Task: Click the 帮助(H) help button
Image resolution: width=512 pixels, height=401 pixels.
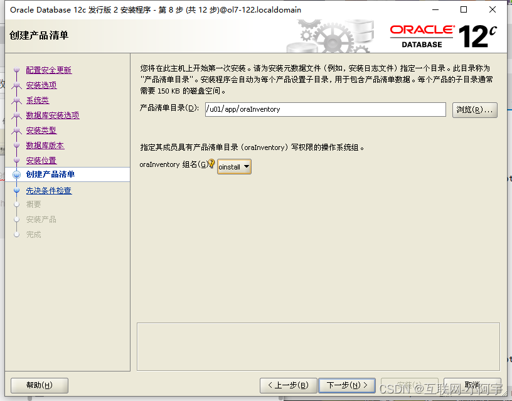Action: coord(40,385)
